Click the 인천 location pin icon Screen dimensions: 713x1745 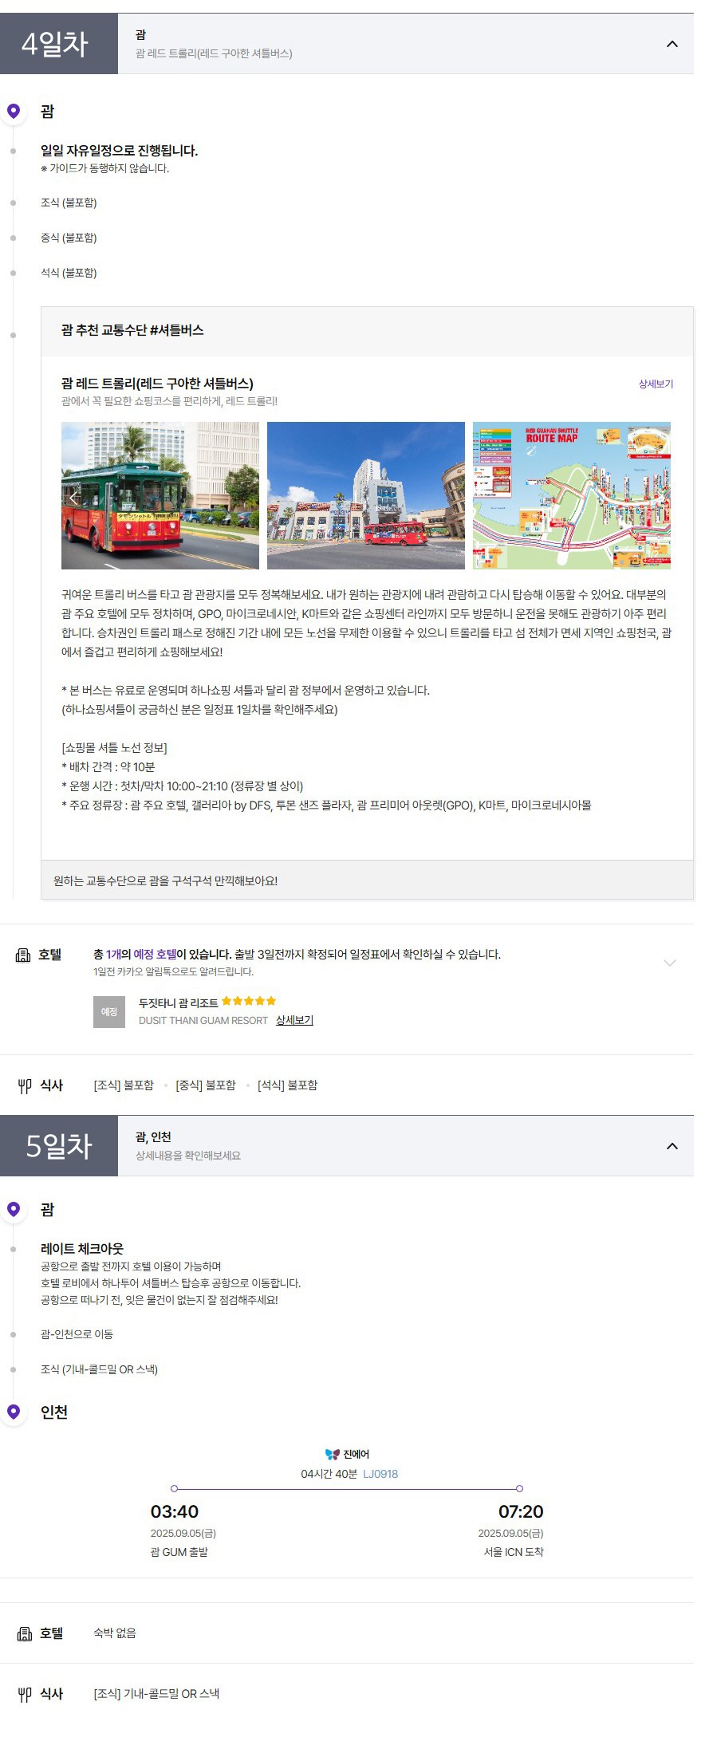tap(14, 1412)
